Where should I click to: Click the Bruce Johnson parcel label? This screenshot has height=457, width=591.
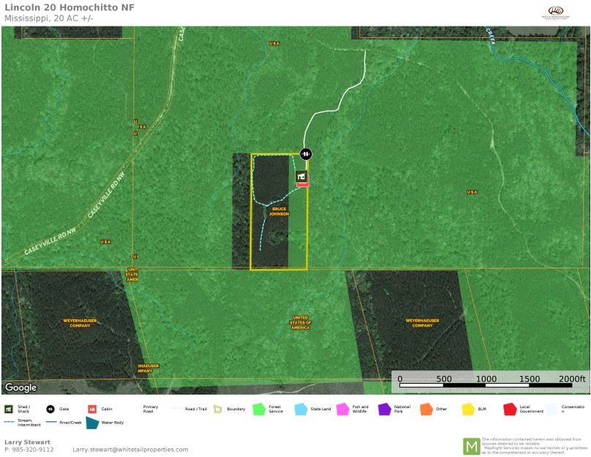(279, 211)
